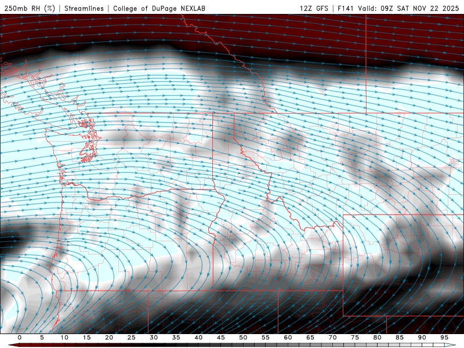Click the 50 value on the color scale
Image resolution: width=464 pixels, height=348 pixels.
coord(243,338)
